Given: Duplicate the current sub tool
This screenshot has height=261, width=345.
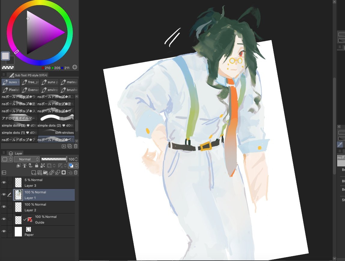Looking at the screenshot, I should 70,146.
